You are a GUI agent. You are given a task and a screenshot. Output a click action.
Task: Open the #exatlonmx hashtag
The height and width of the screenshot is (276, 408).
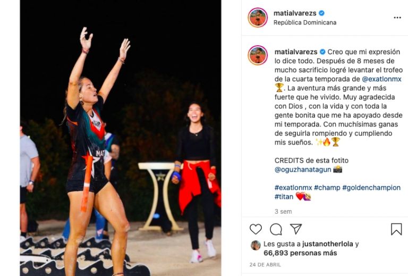[x=293, y=188]
